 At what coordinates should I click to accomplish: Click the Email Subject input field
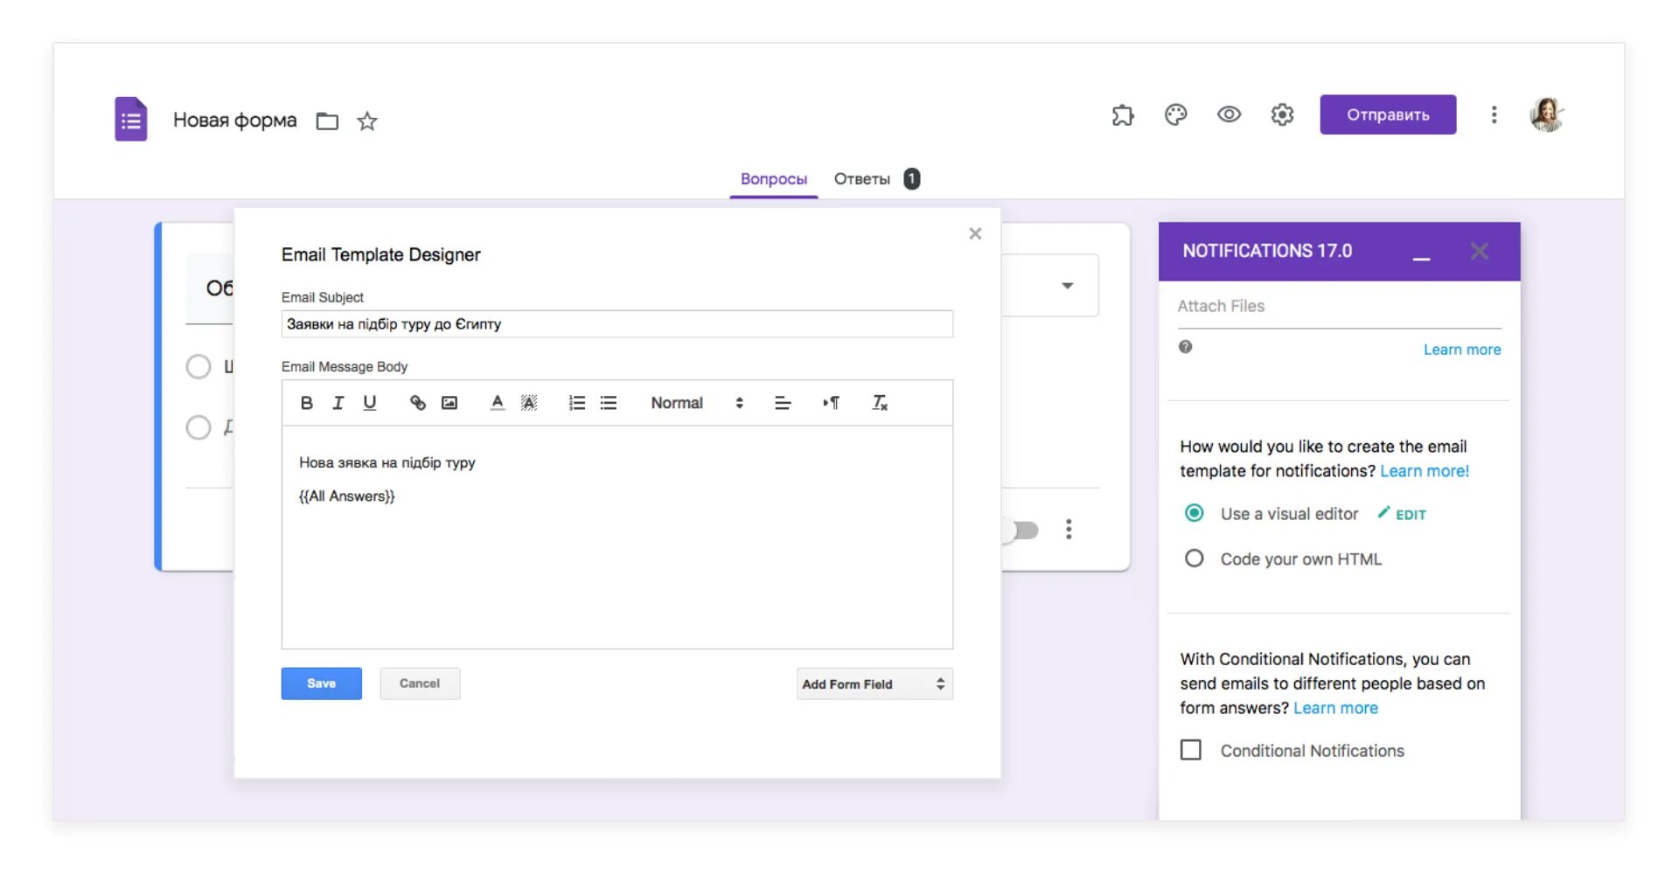(617, 324)
